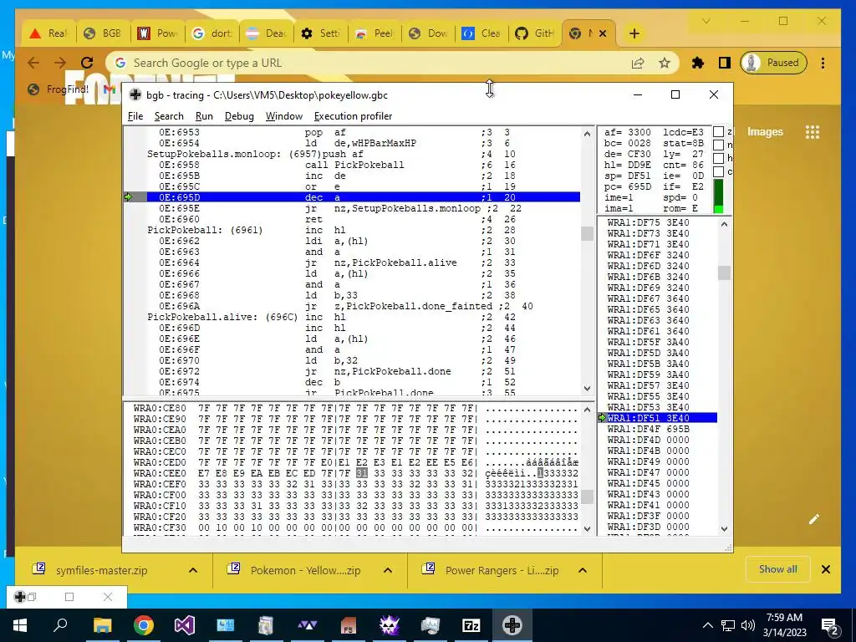
Task: Expand options for Power Rangers zip download
Action: pos(583,570)
